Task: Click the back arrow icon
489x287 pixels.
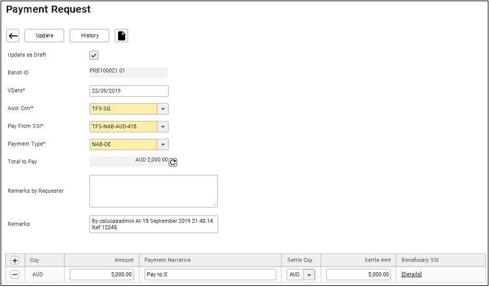Action: [x=12, y=36]
